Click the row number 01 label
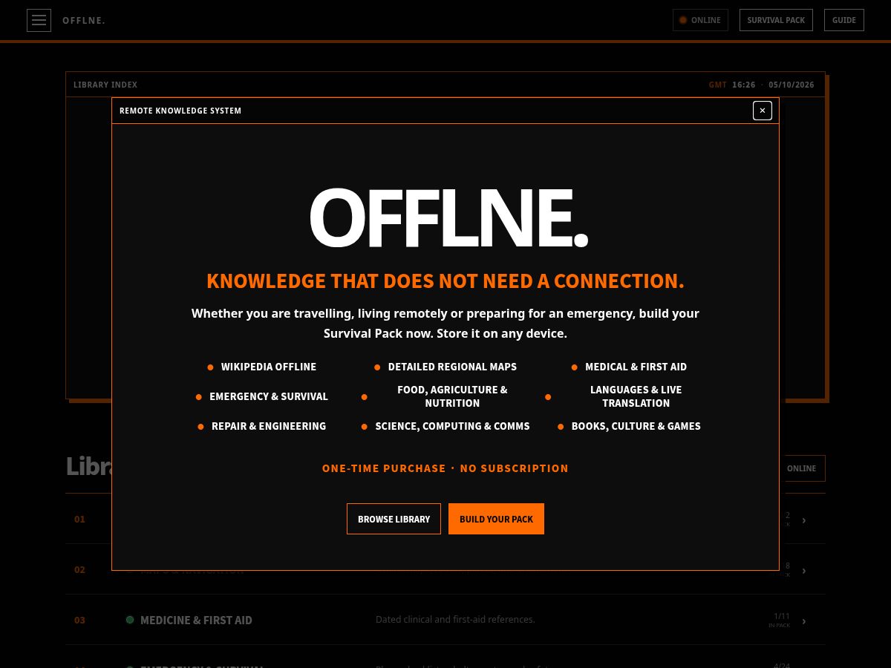 coord(80,519)
